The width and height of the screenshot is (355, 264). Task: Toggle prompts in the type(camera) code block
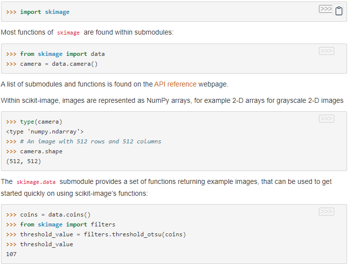point(326,119)
